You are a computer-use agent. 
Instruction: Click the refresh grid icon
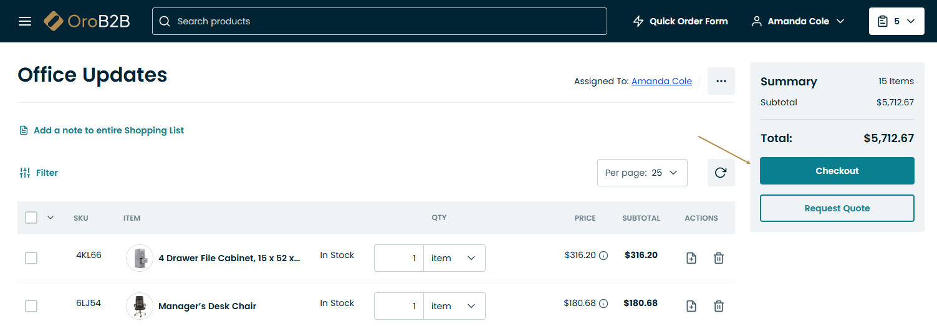721,173
